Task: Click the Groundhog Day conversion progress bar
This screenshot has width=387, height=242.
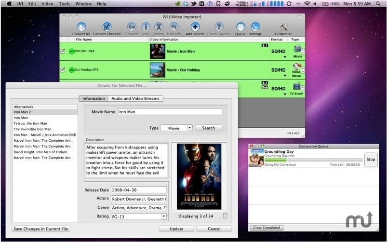Action: [x=313, y=160]
